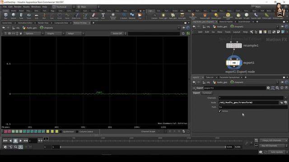Select the L-System shelf tool

point(123,16)
